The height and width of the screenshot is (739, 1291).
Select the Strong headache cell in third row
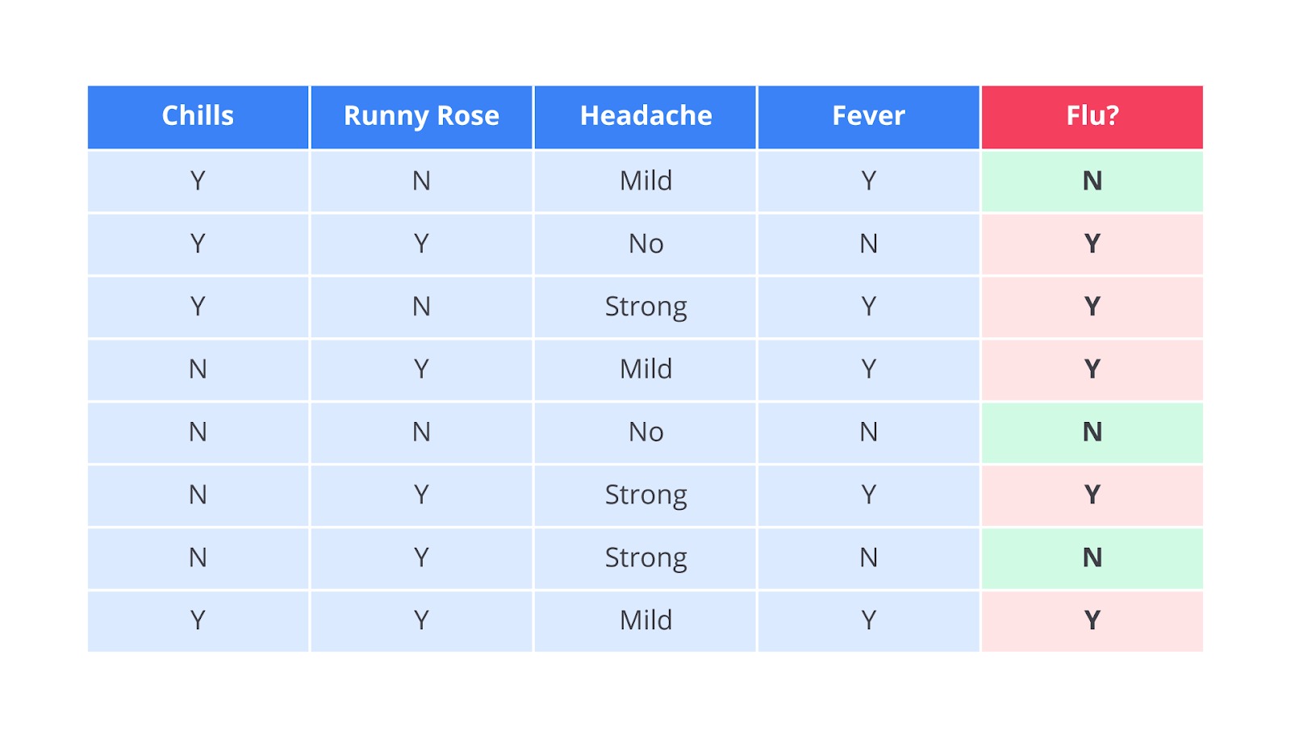645,307
